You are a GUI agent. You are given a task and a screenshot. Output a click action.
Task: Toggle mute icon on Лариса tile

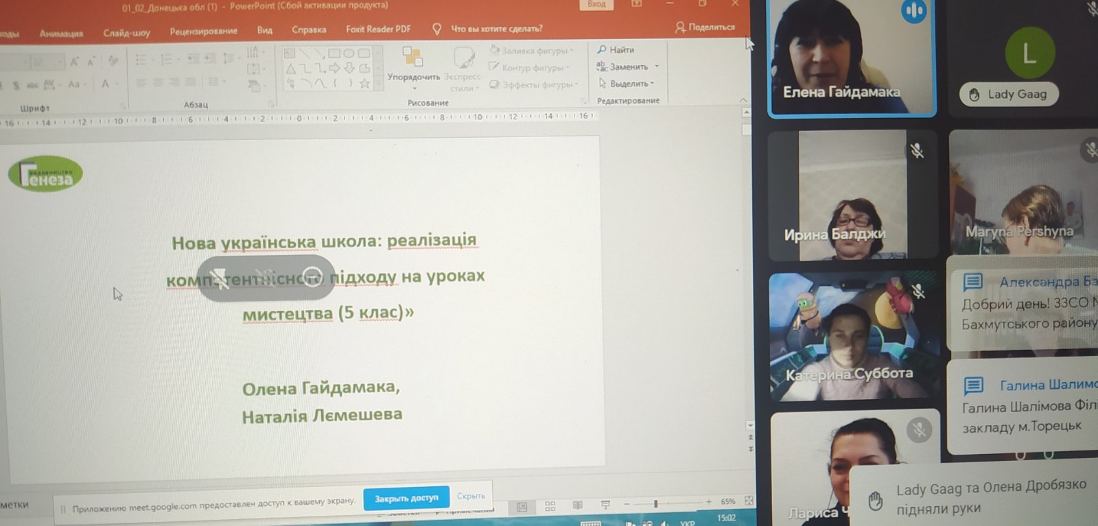pos(919,430)
